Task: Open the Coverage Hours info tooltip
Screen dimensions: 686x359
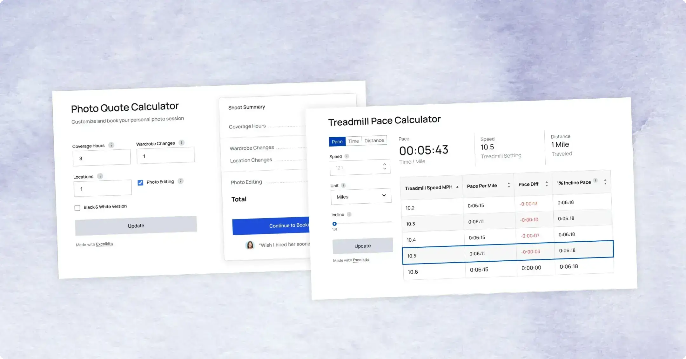Action: (111, 145)
